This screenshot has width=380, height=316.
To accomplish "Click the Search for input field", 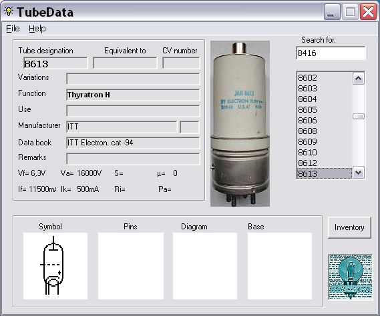I will 331,53.
